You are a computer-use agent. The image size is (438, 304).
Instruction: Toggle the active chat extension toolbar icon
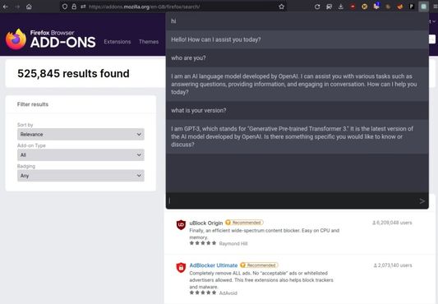coord(423,7)
